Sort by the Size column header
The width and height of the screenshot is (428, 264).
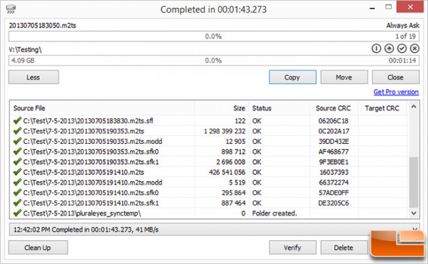[222, 108]
